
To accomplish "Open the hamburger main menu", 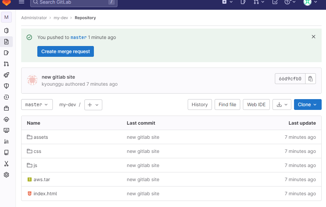I will pos(22,2).
